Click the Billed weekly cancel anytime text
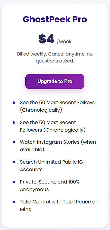This screenshot has height=230, width=110. pos(55,57)
